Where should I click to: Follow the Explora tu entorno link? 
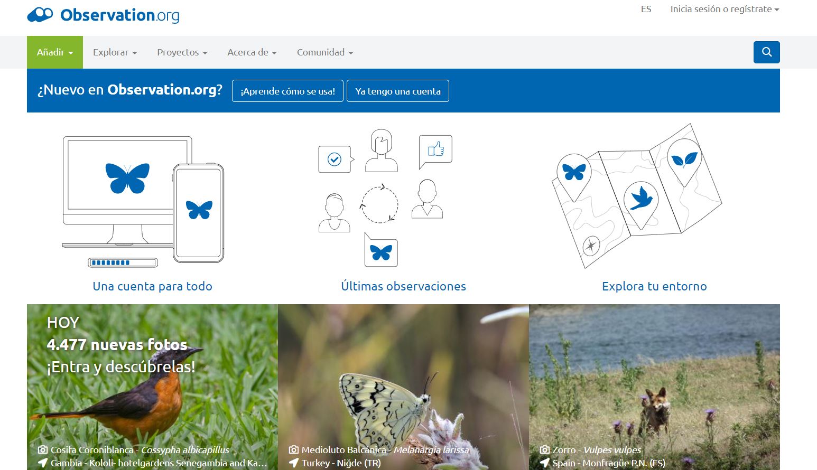pos(654,286)
